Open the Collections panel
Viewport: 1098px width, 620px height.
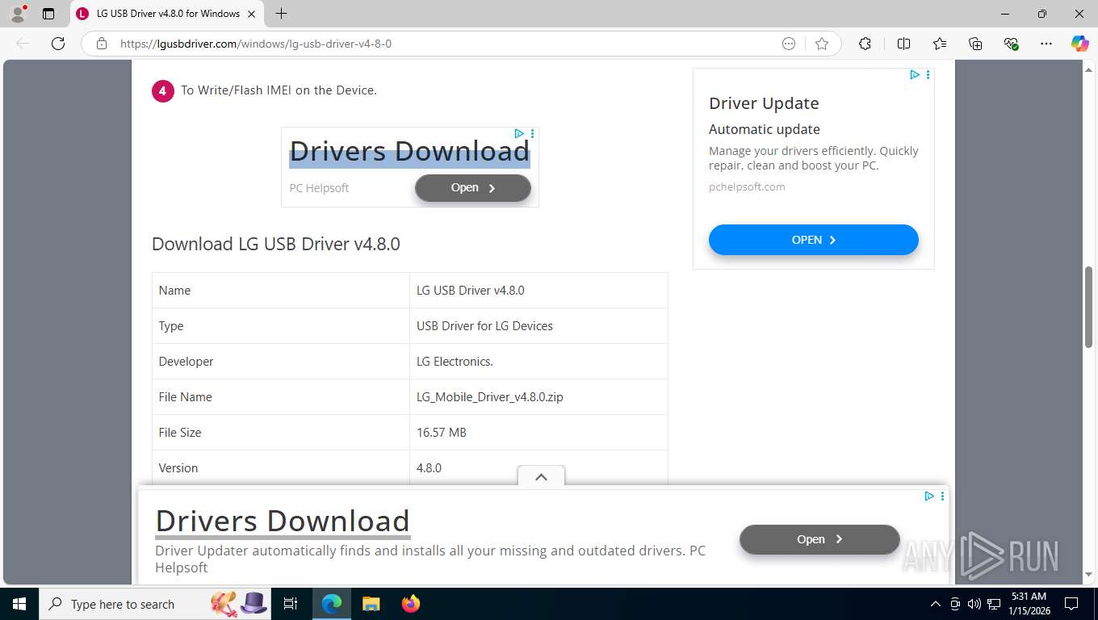pos(975,44)
